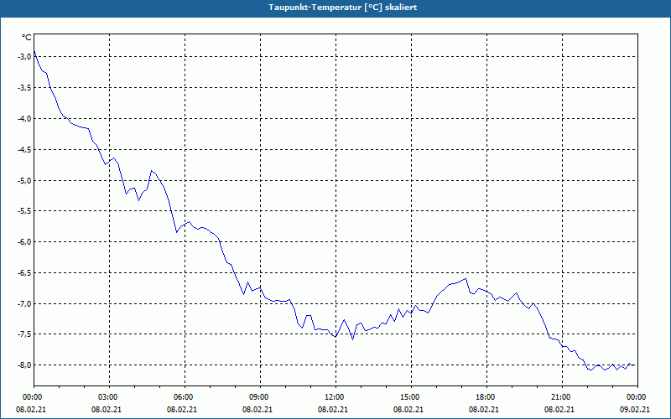Click the -4,0 y-axis label
This screenshot has height=419, width=671.
tap(24, 118)
